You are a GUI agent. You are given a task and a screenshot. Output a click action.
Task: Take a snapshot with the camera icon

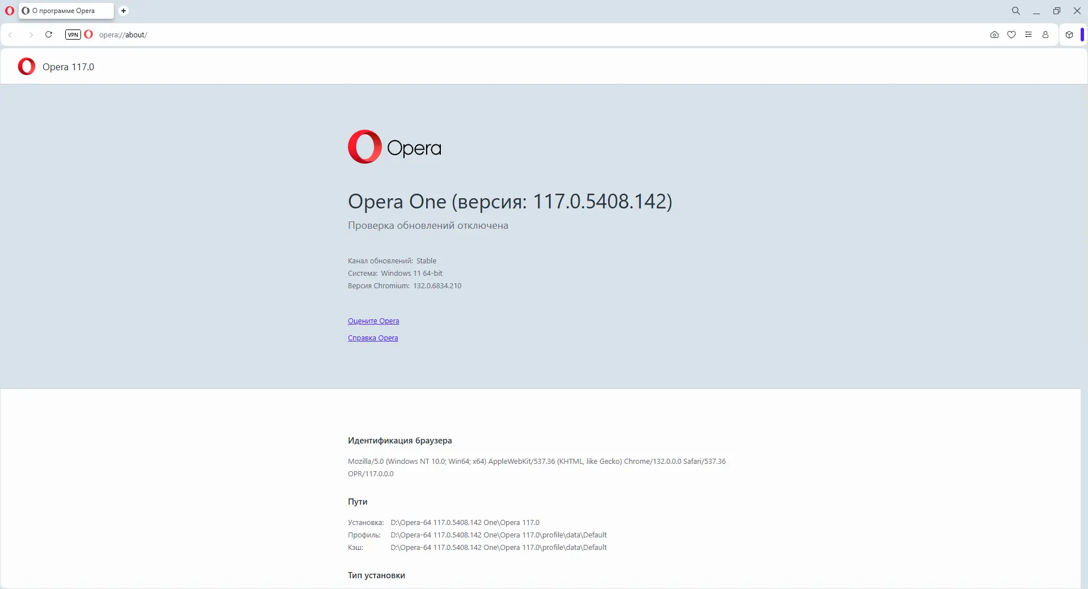[x=994, y=35]
